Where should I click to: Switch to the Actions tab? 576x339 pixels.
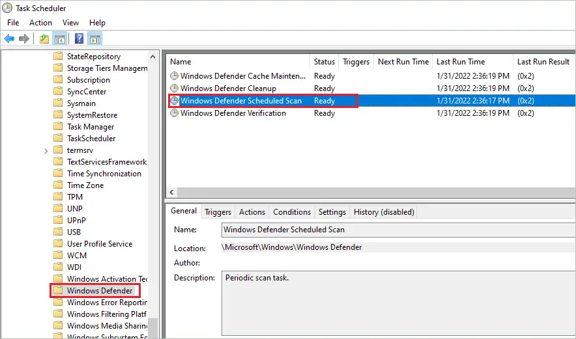coord(252,212)
